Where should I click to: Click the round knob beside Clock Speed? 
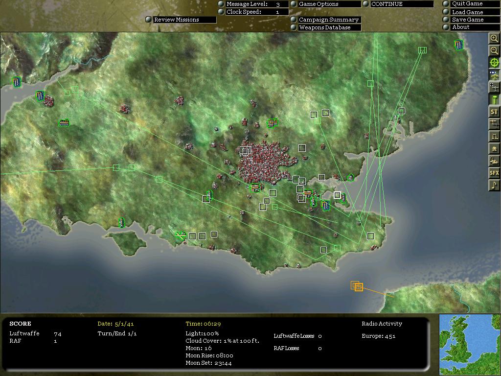221,12
